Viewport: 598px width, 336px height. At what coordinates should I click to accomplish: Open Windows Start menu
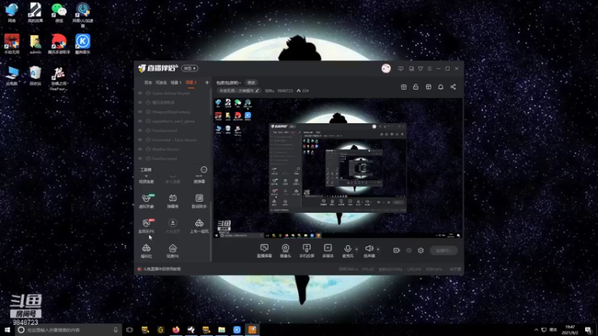7,330
